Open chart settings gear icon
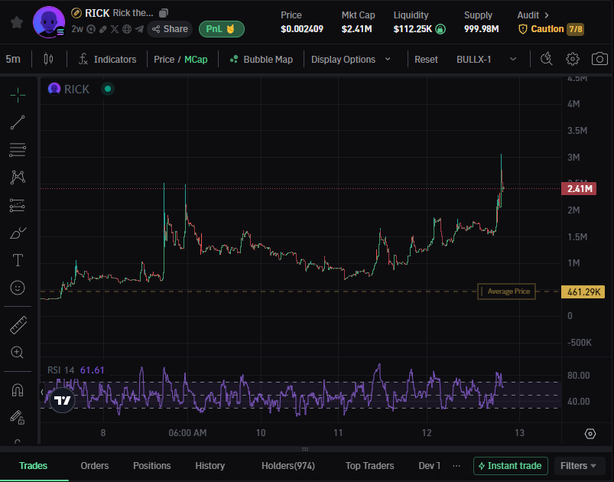The height and width of the screenshot is (482, 614). [573, 59]
